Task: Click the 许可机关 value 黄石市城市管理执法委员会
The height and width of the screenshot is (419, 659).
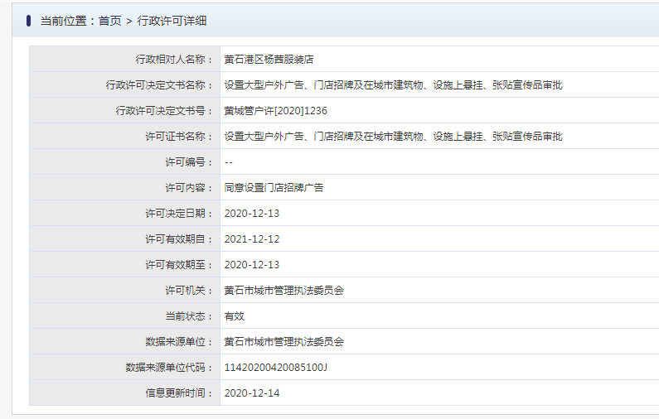Action: tap(284, 291)
